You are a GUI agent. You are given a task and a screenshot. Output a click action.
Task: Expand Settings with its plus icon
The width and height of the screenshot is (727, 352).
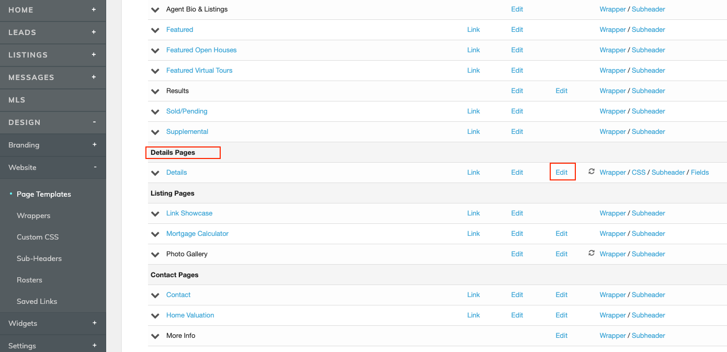tap(94, 345)
